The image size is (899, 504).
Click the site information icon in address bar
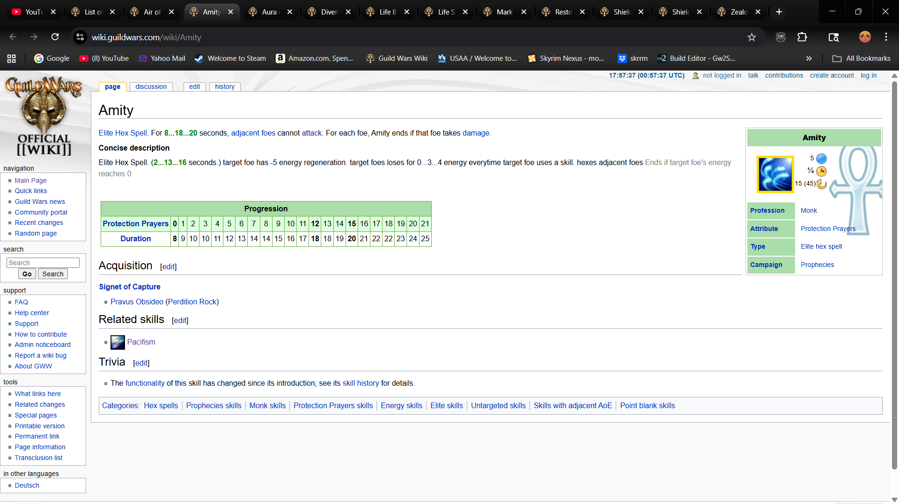coord(80,37)
